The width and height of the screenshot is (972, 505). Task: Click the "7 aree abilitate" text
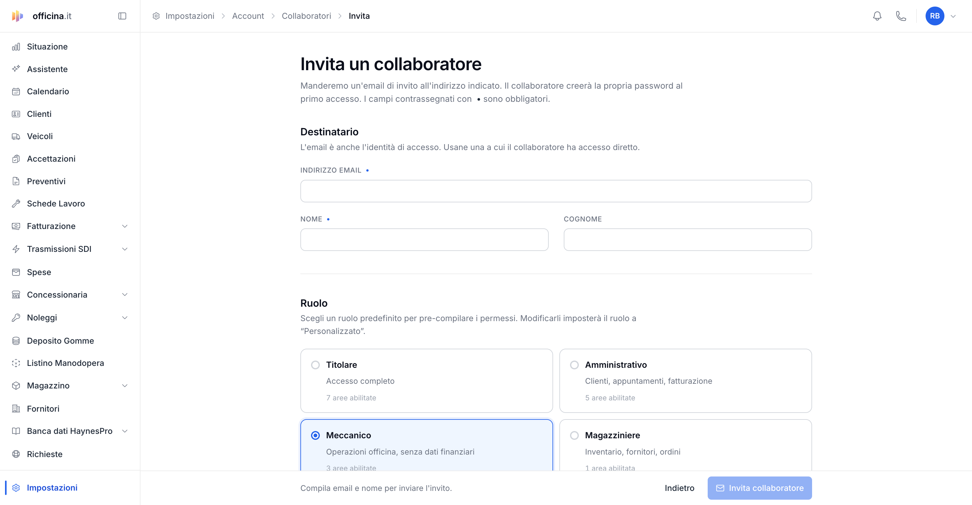click(x=351, y=398)
